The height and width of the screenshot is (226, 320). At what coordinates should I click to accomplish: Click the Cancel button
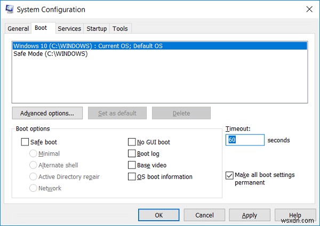click(x=204, y=215)
